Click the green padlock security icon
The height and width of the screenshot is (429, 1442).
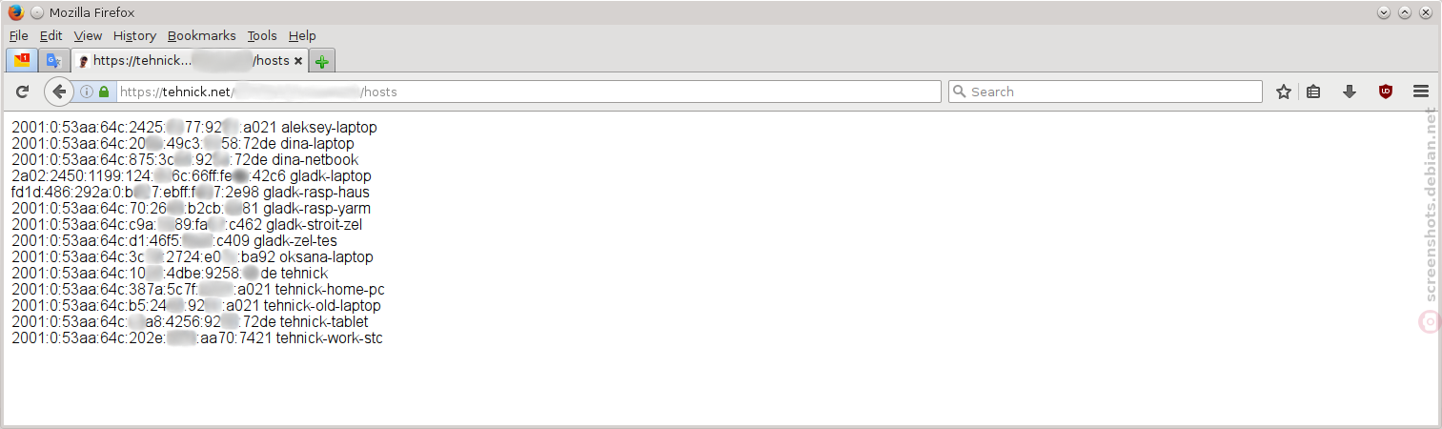(x=104, y=92)
